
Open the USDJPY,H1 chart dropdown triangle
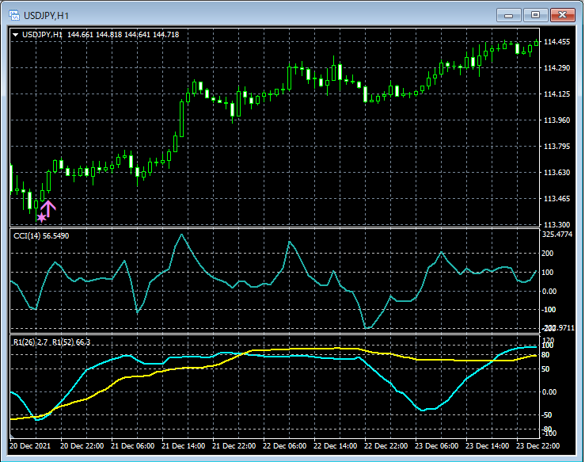coord(16,34)
